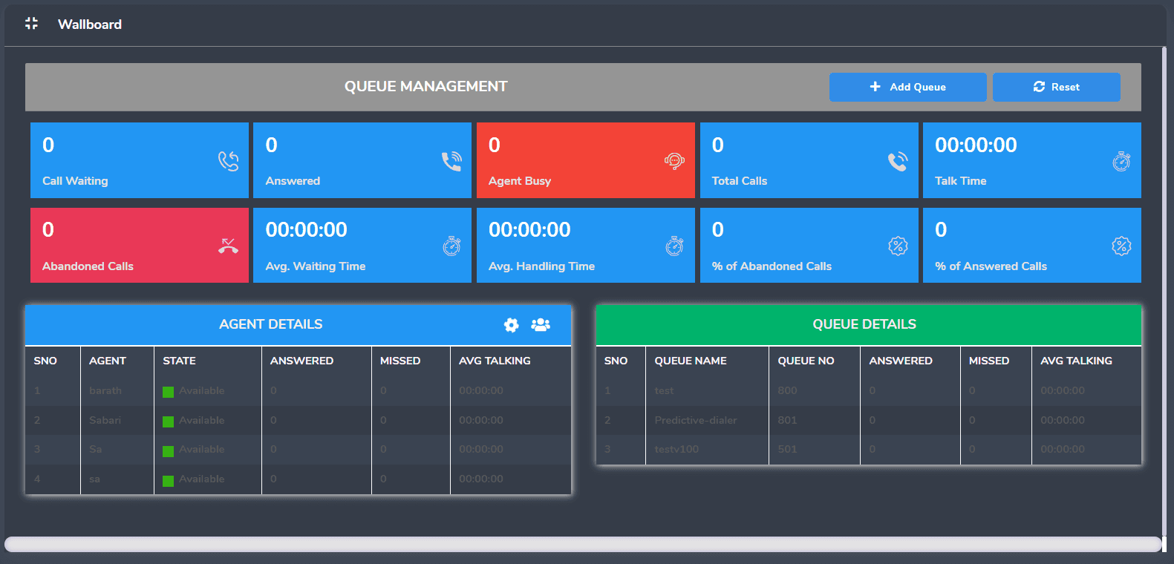
Task: Open Agent Details settings gear
Action: (512, 325)
